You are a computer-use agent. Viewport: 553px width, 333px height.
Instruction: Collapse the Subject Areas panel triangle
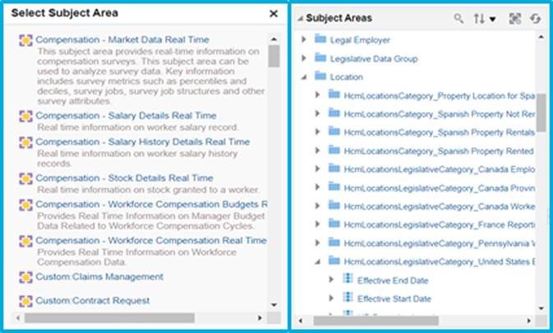click(300, 18)
